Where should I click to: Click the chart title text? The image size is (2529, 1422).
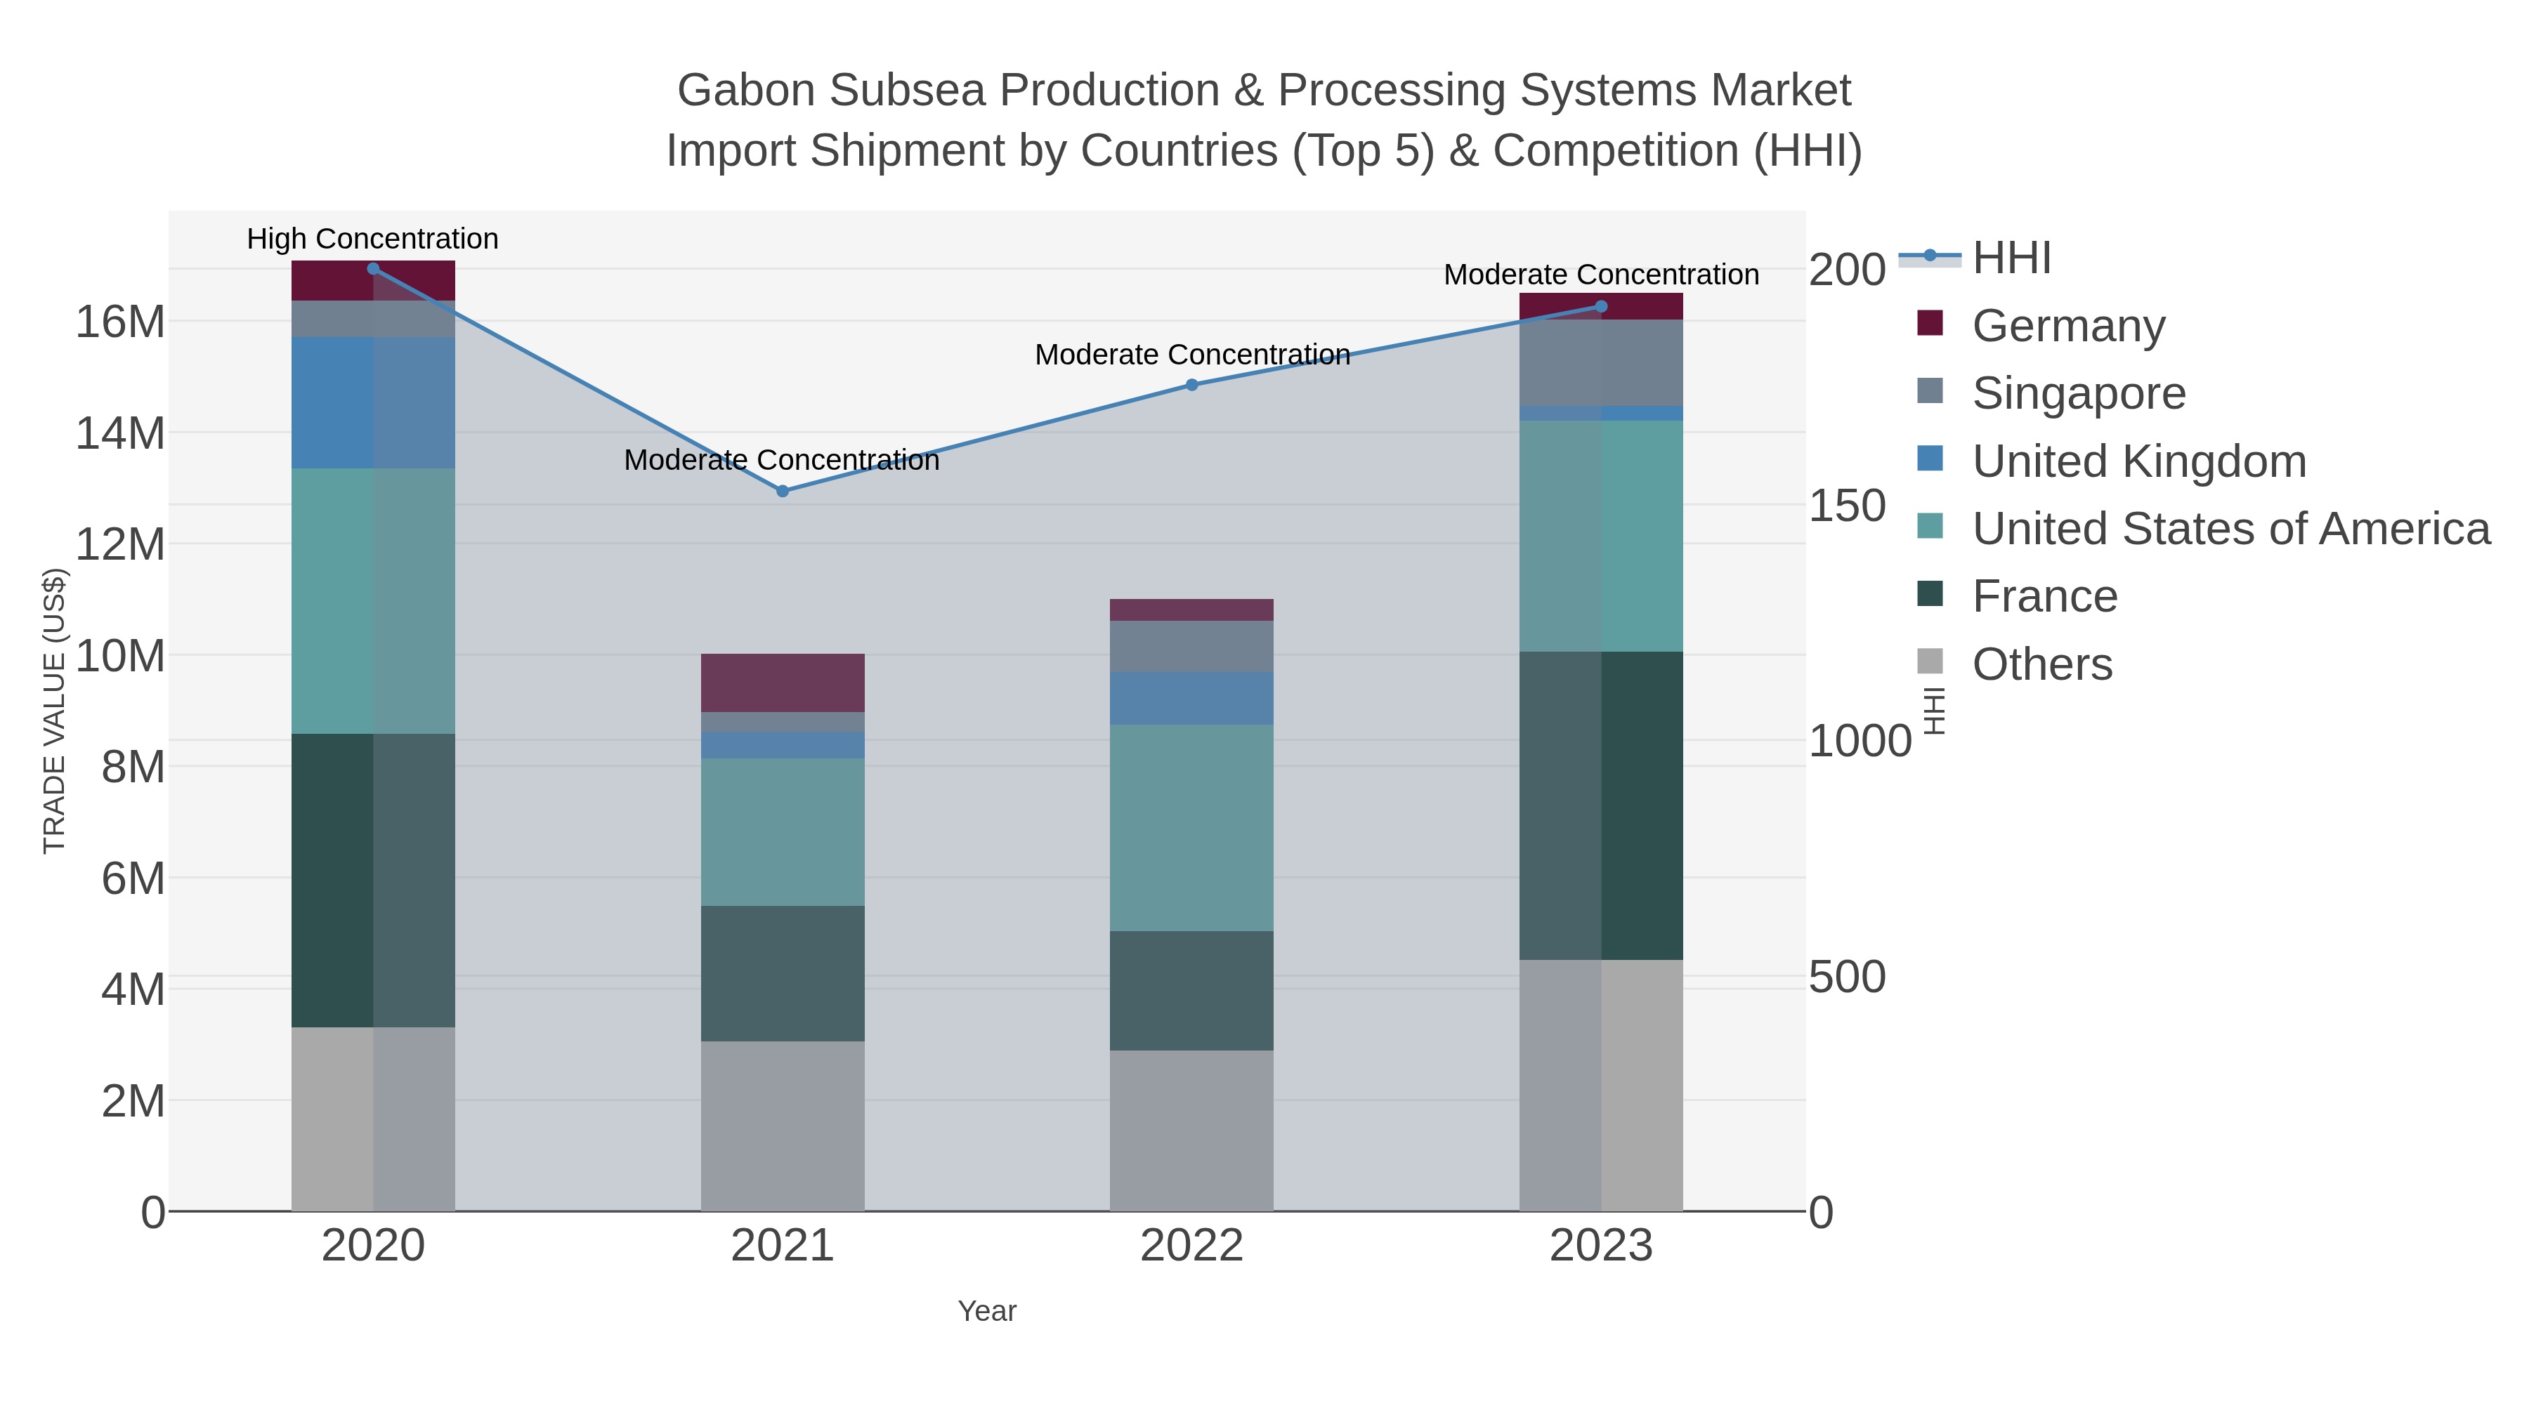pos(1264,121)
